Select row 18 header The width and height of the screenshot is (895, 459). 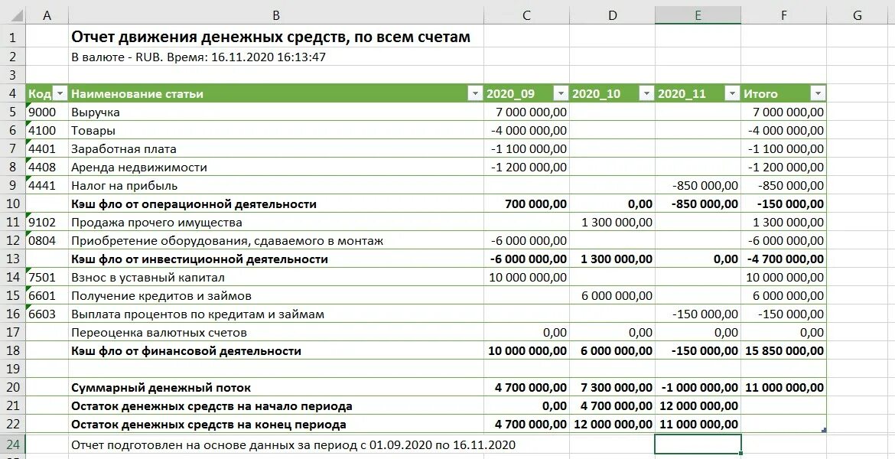click(12, 350)
